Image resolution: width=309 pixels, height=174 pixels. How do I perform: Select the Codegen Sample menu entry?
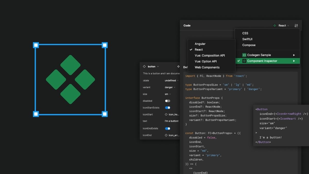click(267, 55)
